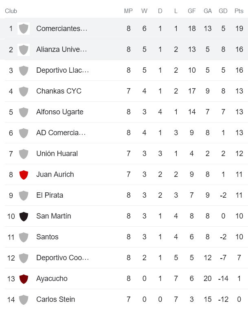Open the Deportivo Llacuabamba team name

pyautogui.click(x=62, y=70)
